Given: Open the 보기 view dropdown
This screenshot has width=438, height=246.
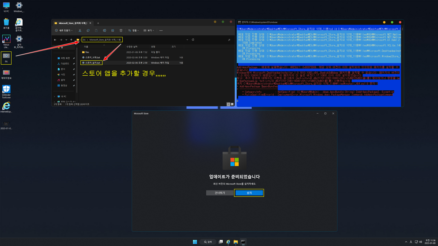Looking at the screenshot, I should pyautogui.click(x=149, y=30).
